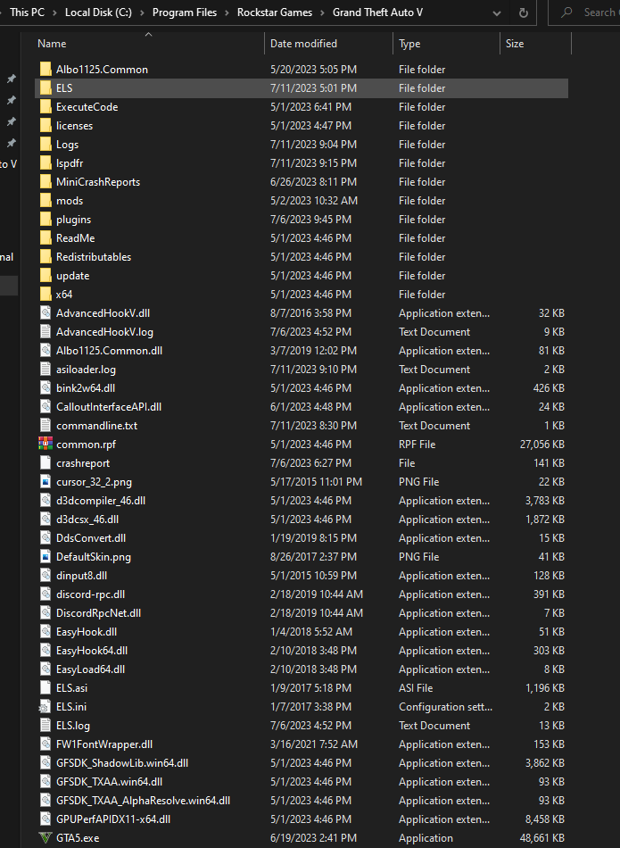Sort by Date modified column header
The width and height of the screenshot is (620, 848).
[x=328, y=44]
